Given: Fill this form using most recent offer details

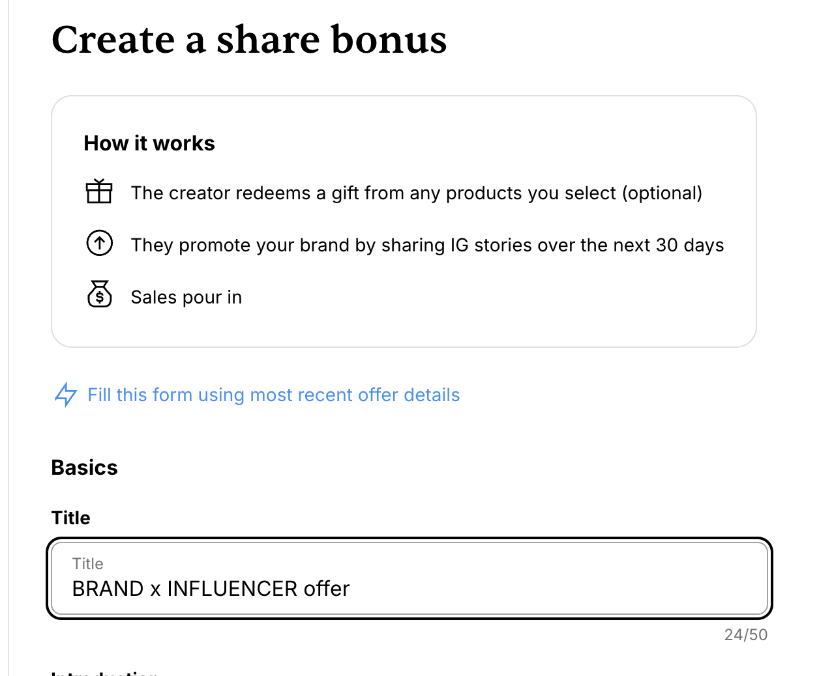Looking at the screenshot, I should [274, 395].
